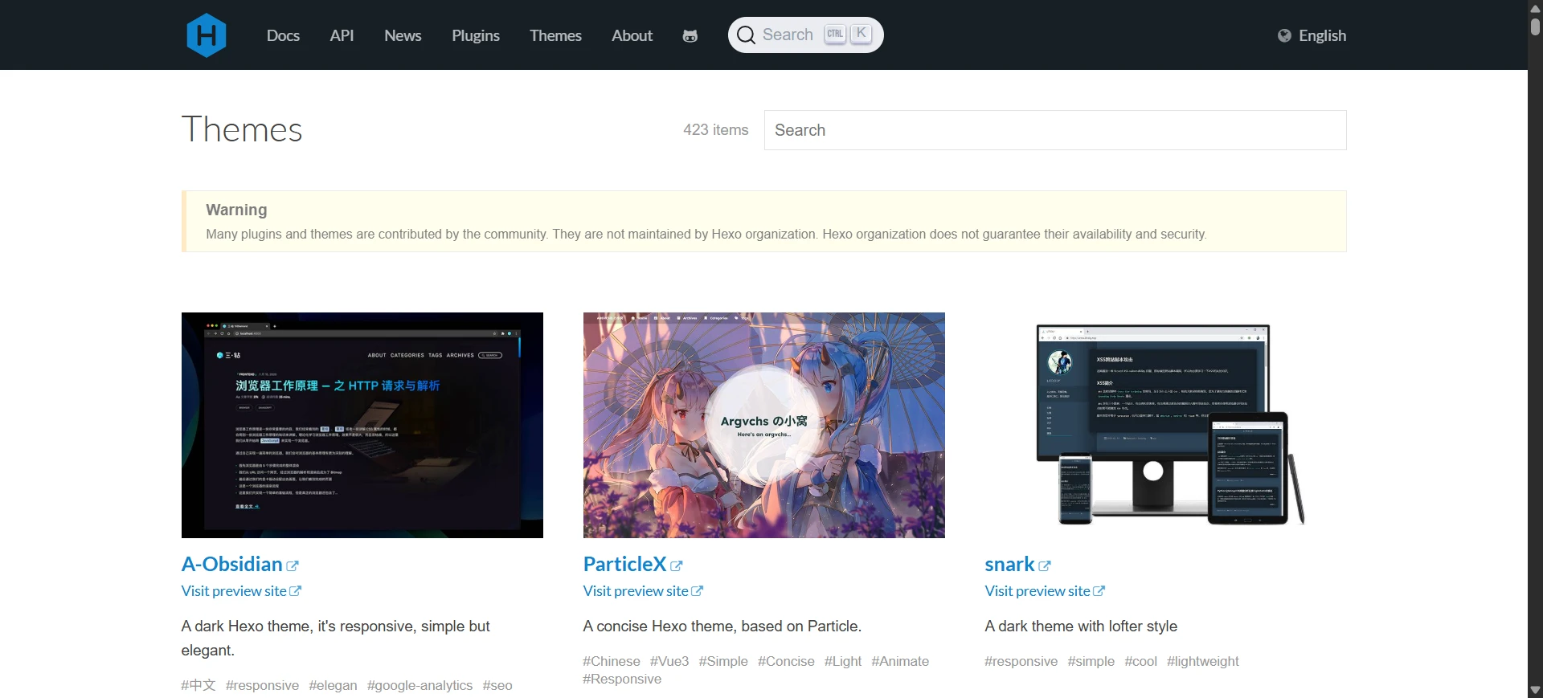
Task: Select About in the navigation bar
Action: pos(632,35)
